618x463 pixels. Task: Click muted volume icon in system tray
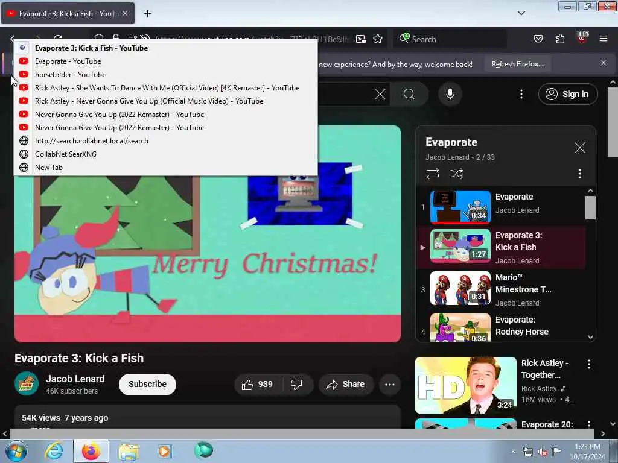543,452
